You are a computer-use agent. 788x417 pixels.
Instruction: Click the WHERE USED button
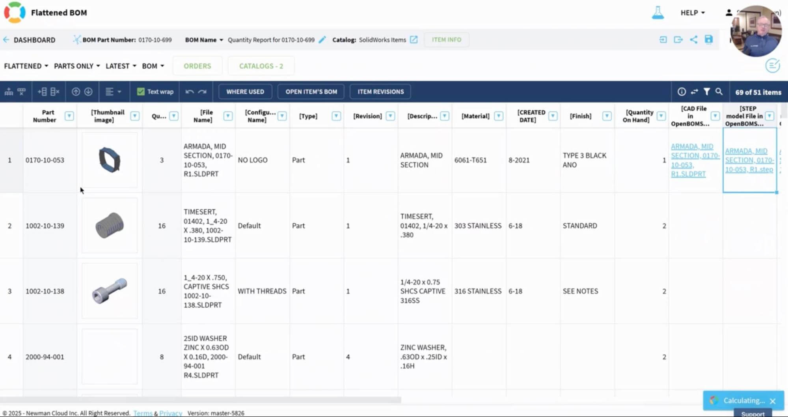coord(245,92)
